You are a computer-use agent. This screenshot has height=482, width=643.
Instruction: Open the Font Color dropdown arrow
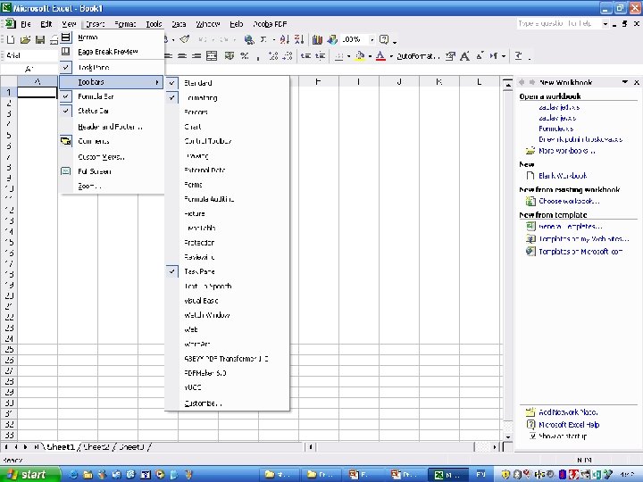click(x=391, y=56)
